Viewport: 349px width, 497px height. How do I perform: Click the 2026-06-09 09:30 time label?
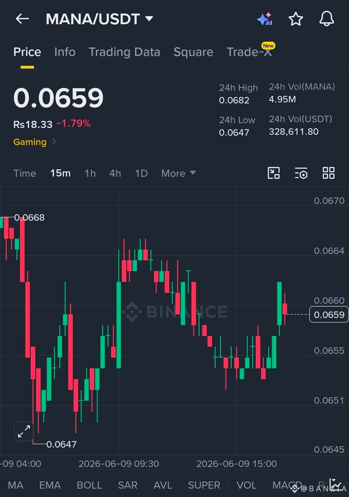119,464
